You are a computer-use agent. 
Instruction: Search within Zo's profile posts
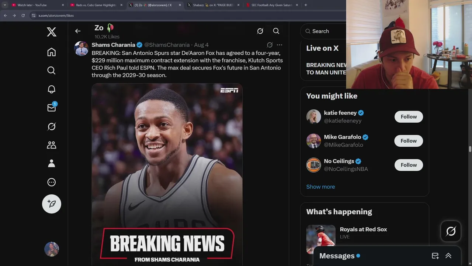(x=276, y=31)
